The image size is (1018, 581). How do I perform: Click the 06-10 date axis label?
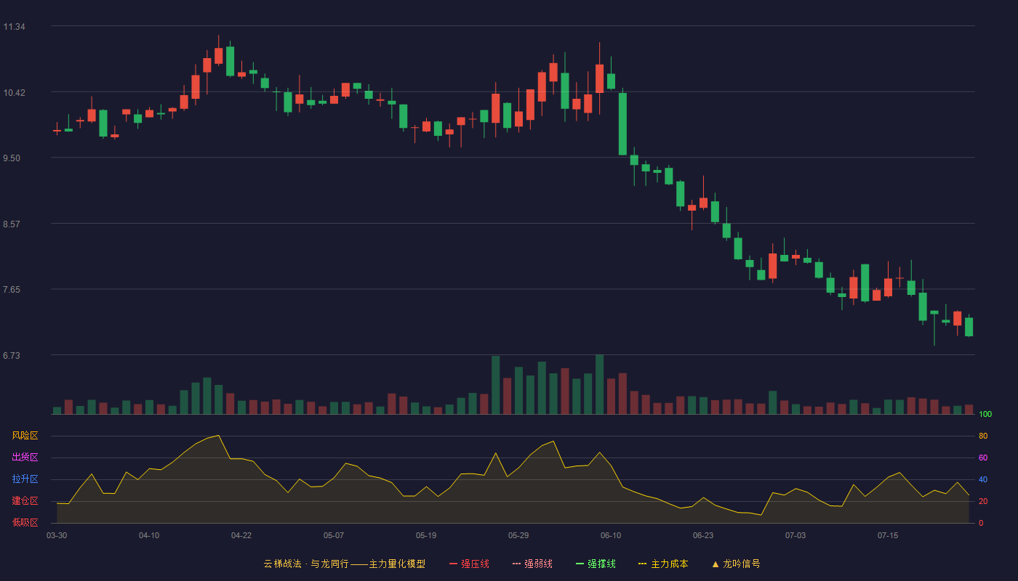pos(611,535)
